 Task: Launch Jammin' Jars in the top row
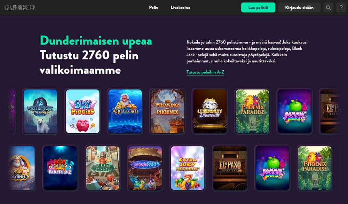point(295,111)
